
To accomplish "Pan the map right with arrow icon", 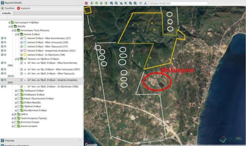I will point(106,3).
